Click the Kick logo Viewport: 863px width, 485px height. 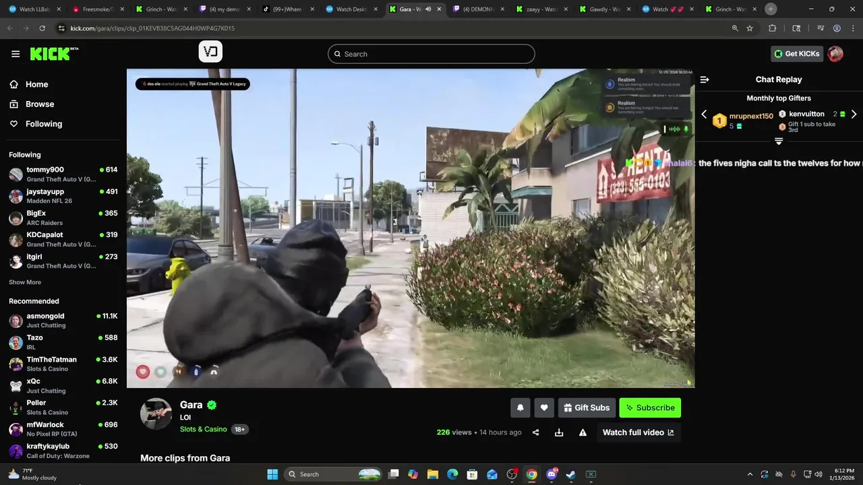pyautogui.click(x=53, y=54)
